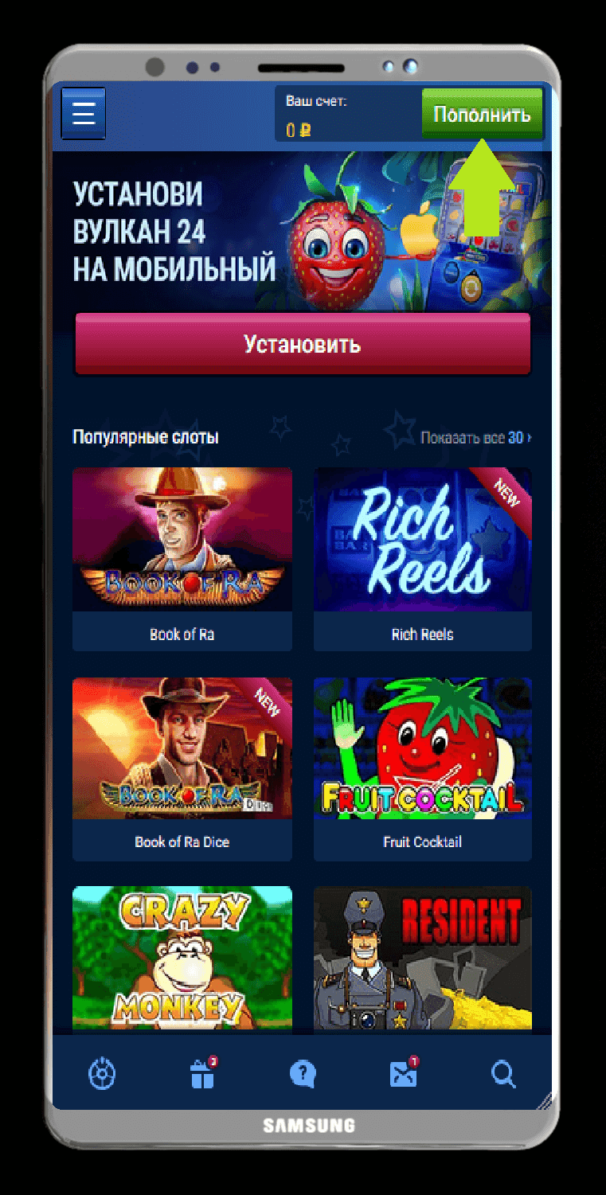Image resolution: width=606 pixels, height=1195 pixels.
Task: Select the Book of Ra title label
Action: [182, 635]
